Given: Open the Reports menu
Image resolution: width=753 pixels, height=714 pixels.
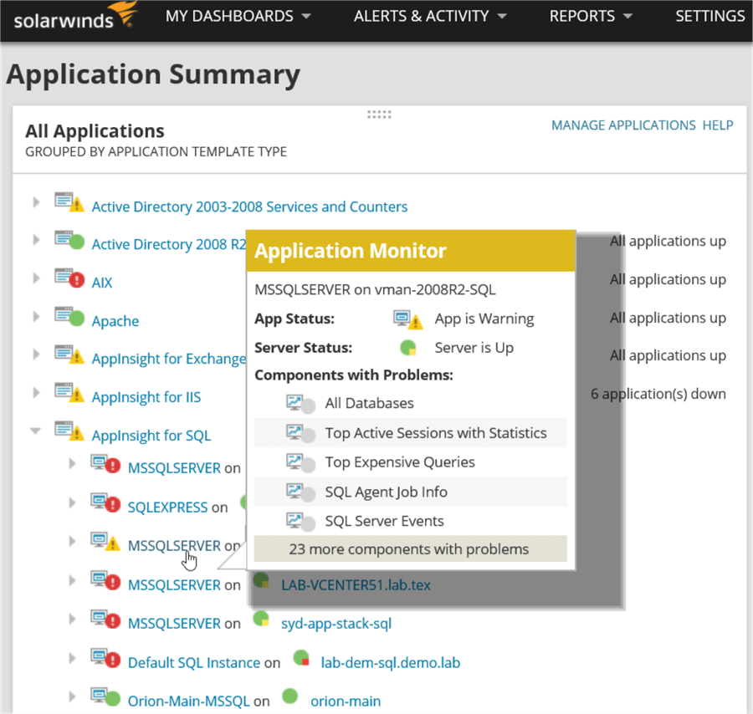Looking at the screenshot, I should tap(590, 17).
